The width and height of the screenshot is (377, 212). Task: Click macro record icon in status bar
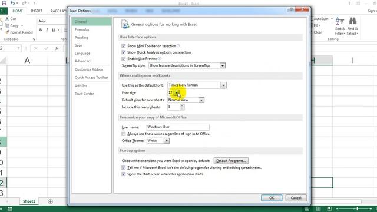10,208
